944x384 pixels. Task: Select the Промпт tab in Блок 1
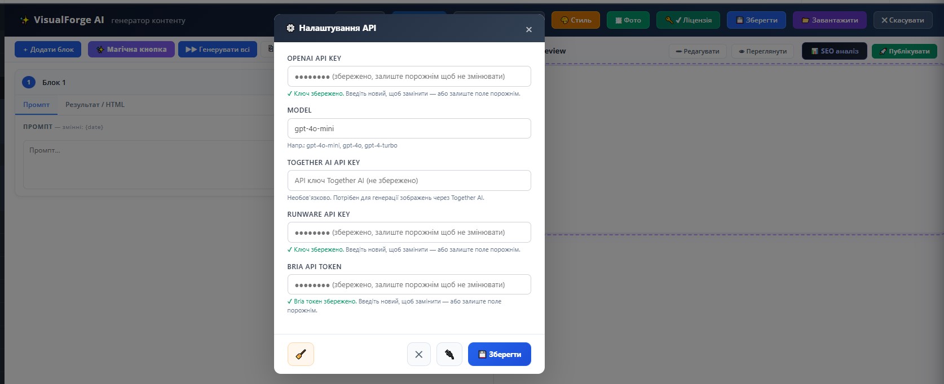[x=37, y=105]
